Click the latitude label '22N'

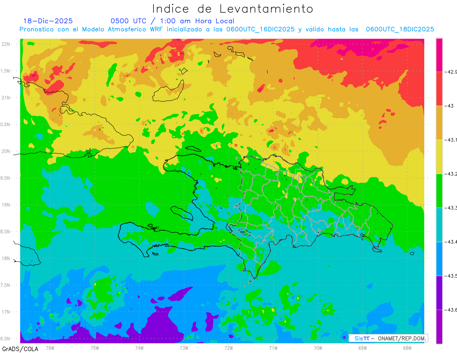pos(6,44)
